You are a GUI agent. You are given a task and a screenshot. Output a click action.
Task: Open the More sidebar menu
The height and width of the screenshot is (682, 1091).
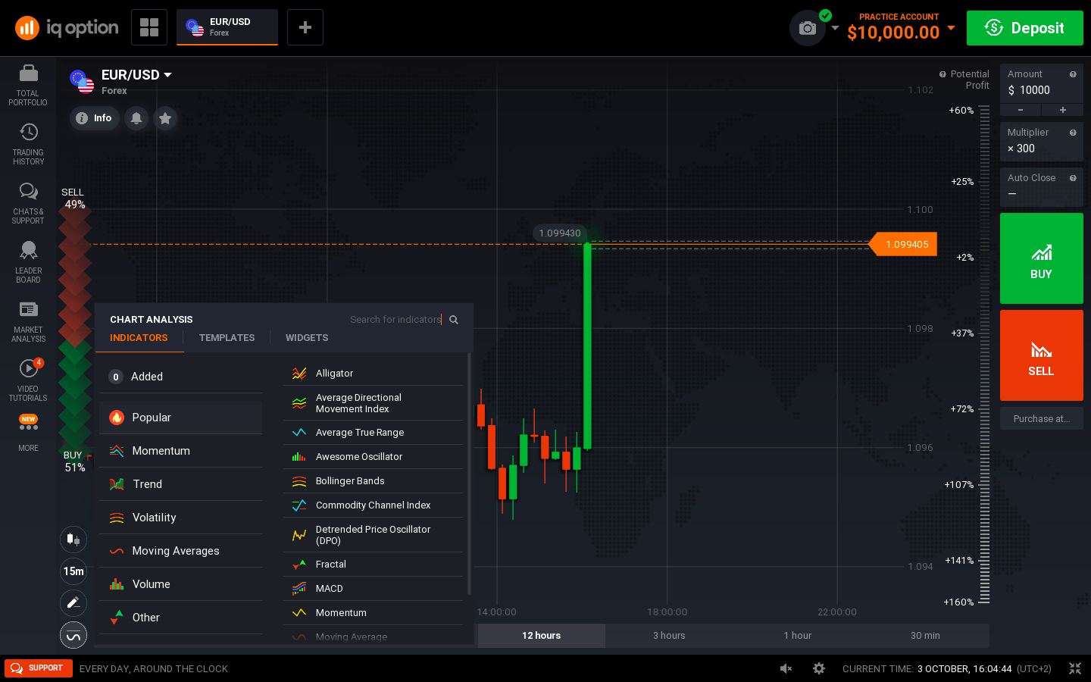point(28,433)
